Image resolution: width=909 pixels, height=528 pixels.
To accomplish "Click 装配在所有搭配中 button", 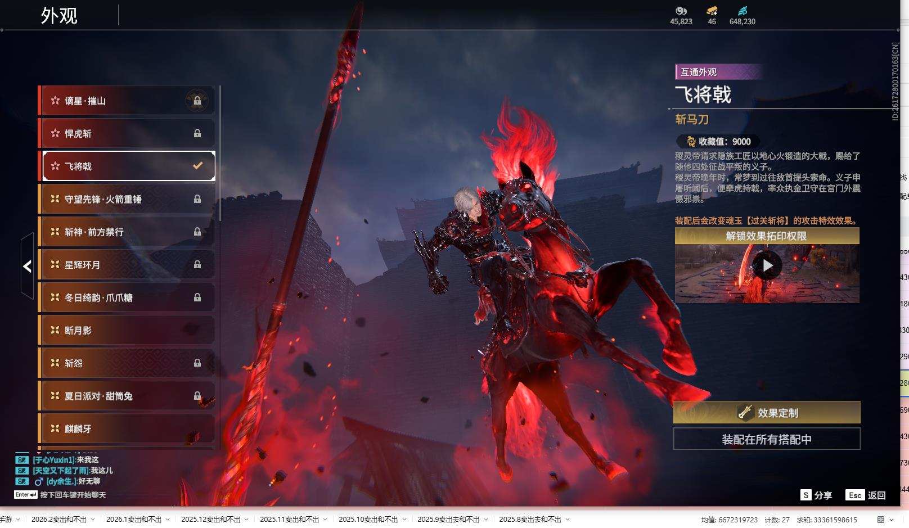I will click(767, 439).
